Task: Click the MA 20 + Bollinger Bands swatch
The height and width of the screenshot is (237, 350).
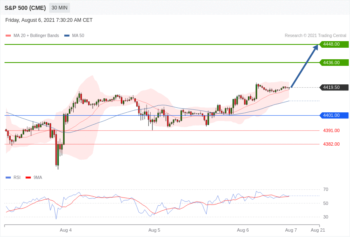Action: pos(8,35)
